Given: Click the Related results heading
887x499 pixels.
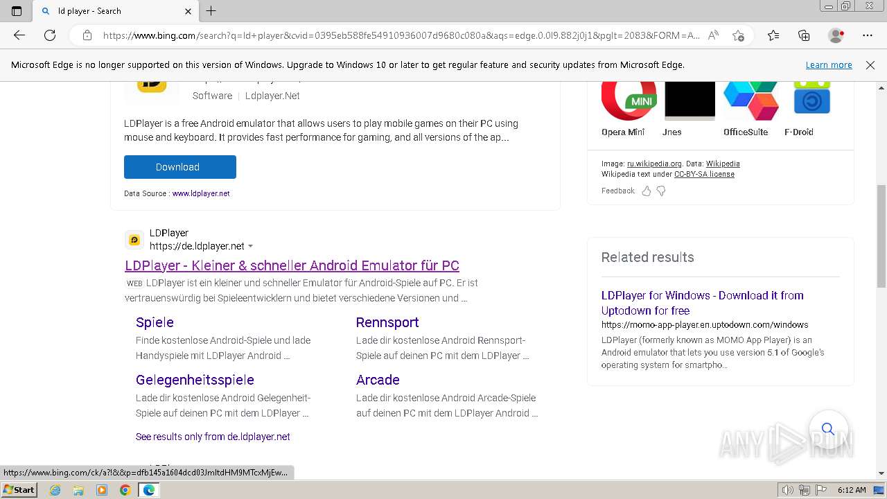Looking at the screenshot, I should coord(647,257).
